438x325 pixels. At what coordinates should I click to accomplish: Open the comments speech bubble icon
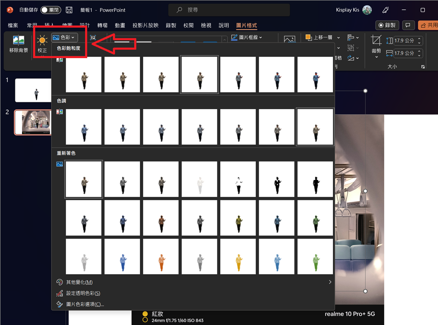tap(408, 25)
